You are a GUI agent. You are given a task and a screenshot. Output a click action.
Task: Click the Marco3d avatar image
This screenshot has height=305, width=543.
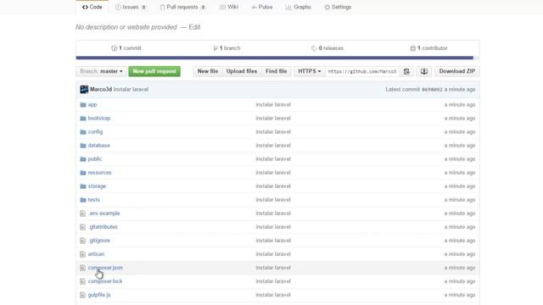click(84, 89)
